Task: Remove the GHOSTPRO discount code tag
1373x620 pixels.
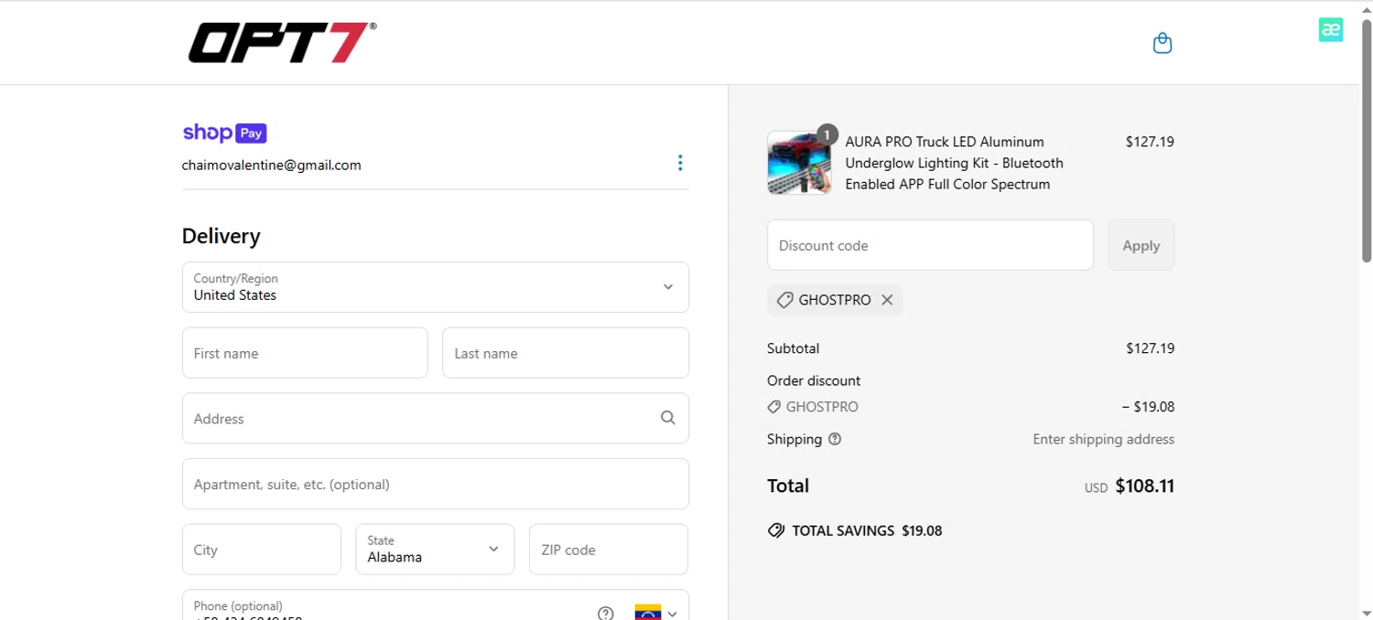Action: point(886,300)
